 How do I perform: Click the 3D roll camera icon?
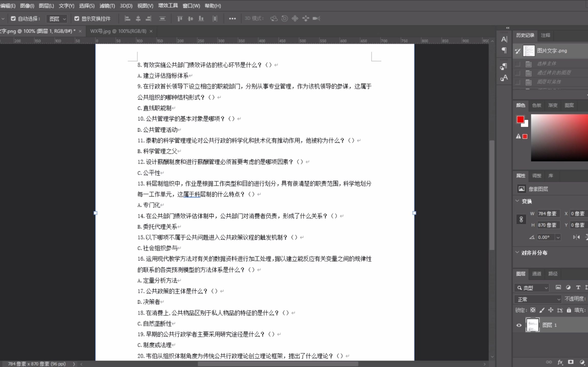(x=285, y=19)
